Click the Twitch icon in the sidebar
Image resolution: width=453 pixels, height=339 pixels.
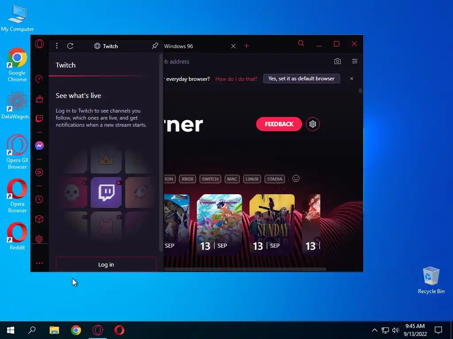(39, 118)
